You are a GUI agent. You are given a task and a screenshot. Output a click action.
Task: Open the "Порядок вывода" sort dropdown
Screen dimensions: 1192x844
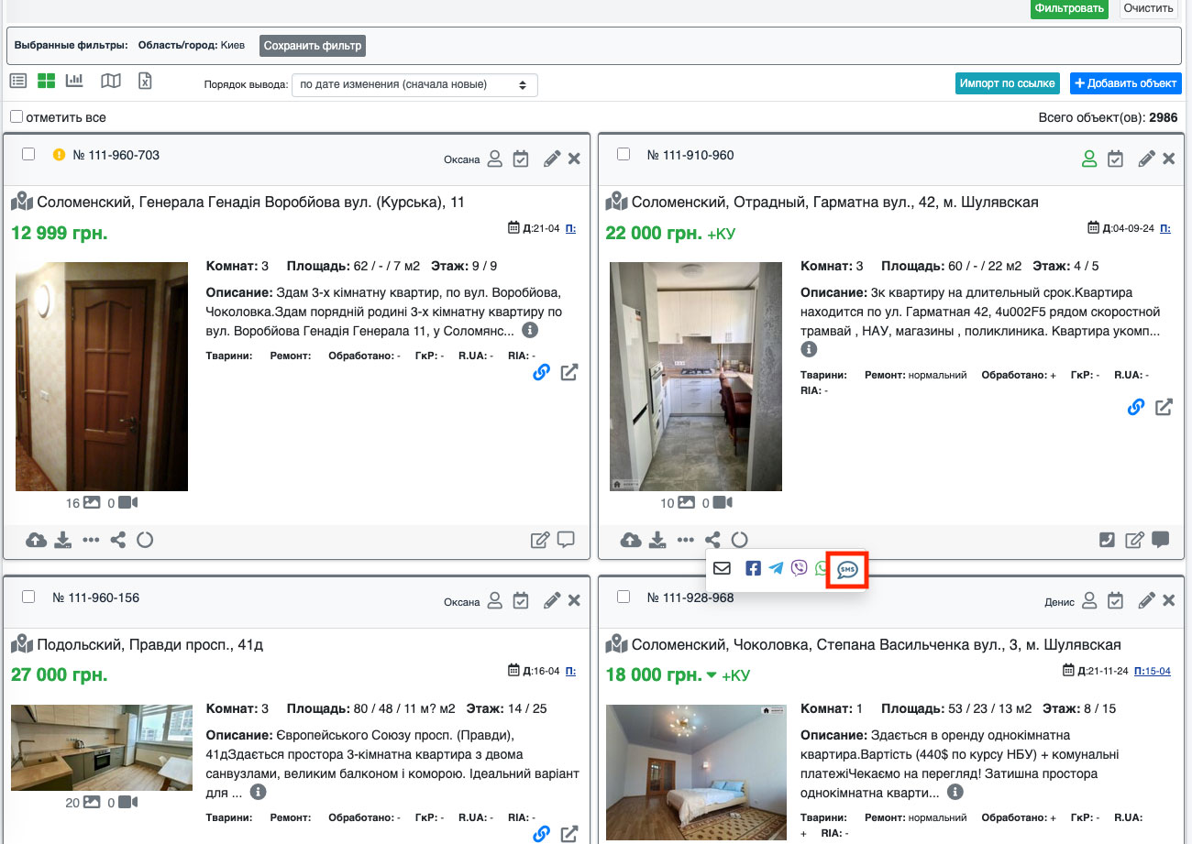(x=414, y=85)
